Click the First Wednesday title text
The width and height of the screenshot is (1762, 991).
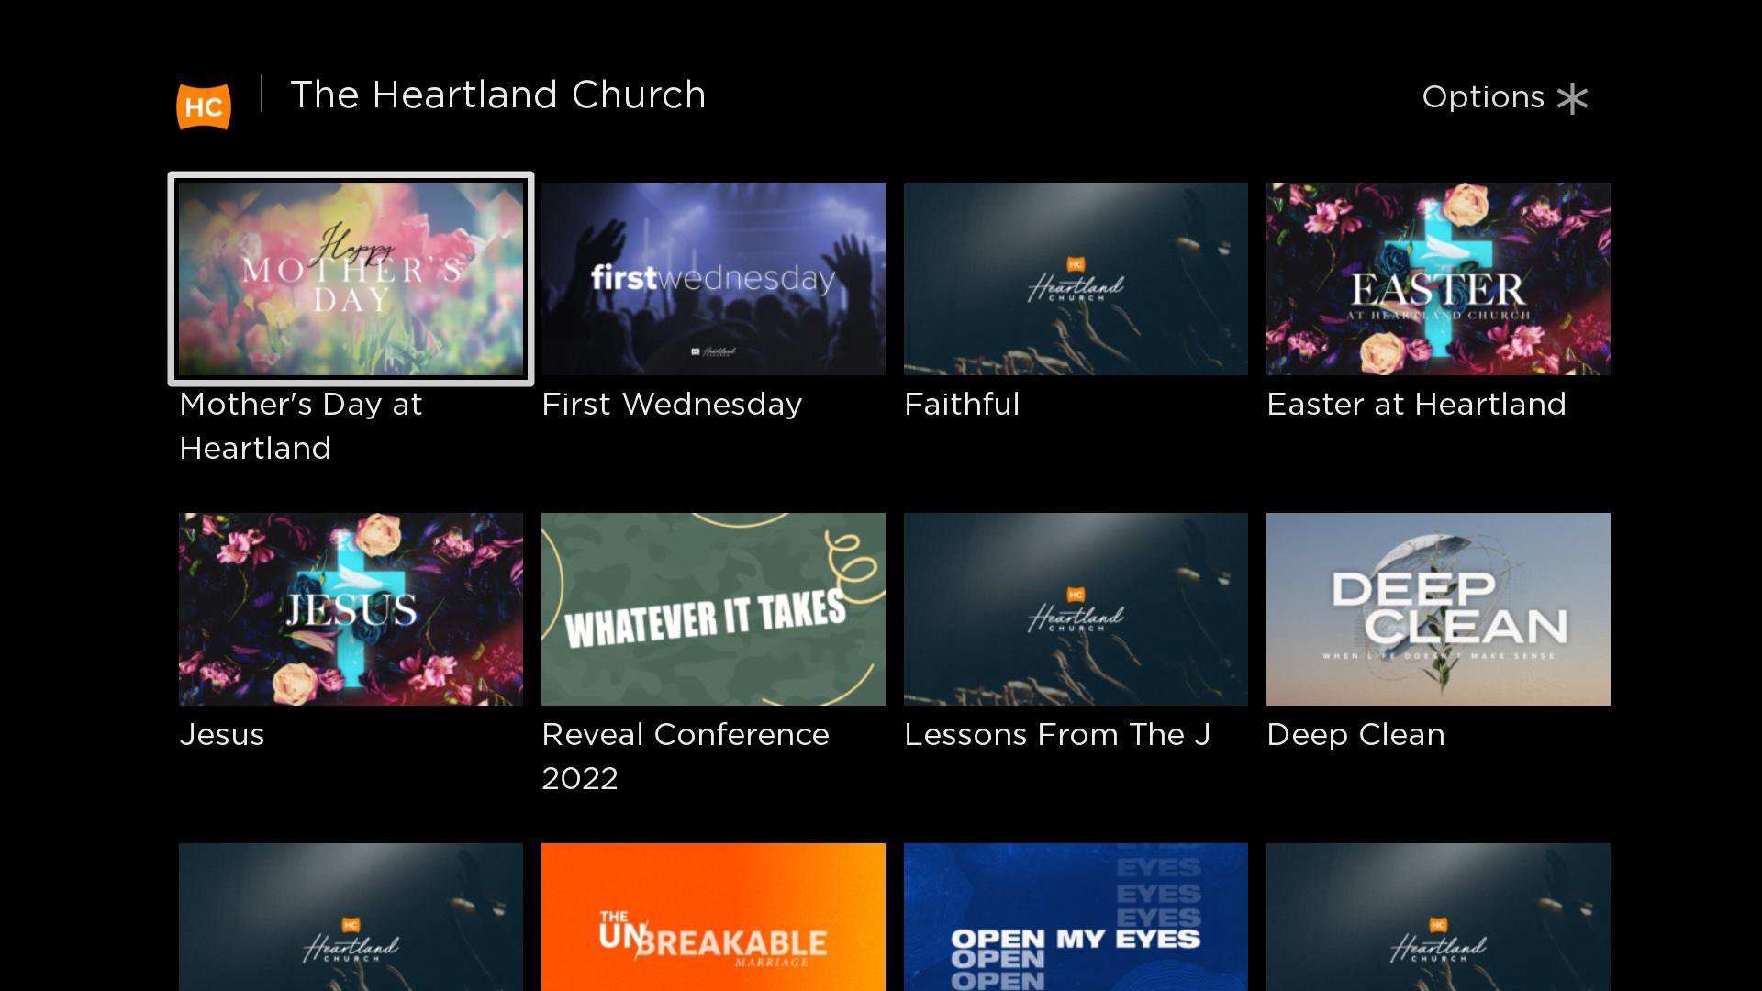(672, 405)
